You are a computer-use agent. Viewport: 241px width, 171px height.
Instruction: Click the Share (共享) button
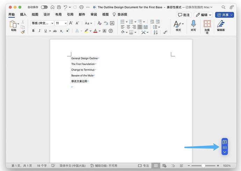(224, 15)
